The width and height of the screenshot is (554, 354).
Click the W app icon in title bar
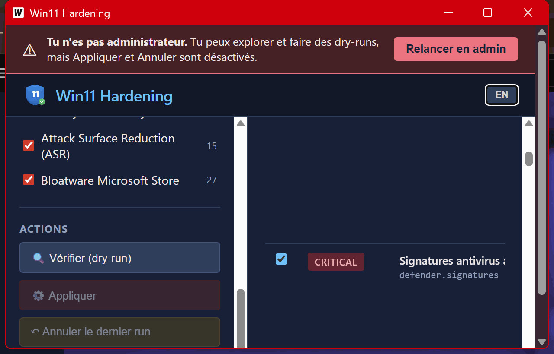click(x=18, y=13)
